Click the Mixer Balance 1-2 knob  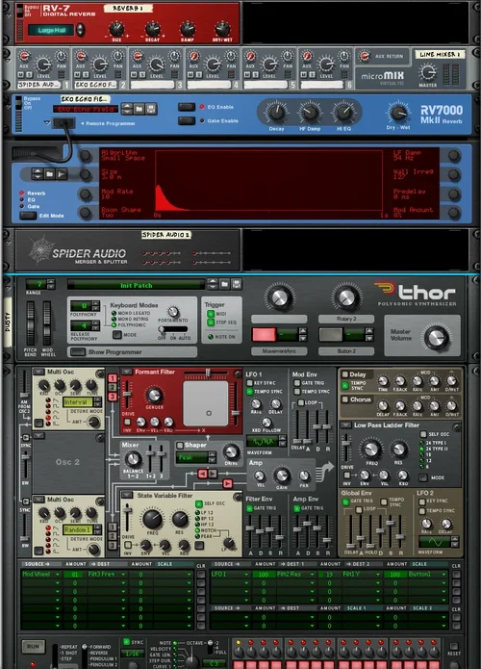[x=133, y=459]
